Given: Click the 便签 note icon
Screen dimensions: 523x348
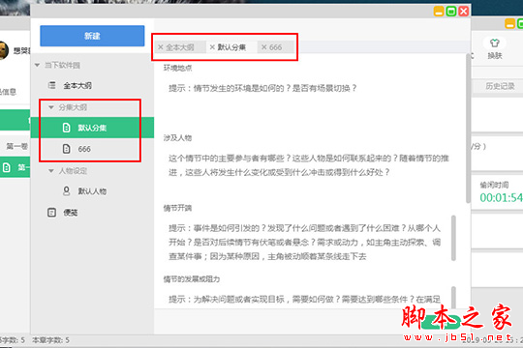Looking at the screenshot, I should click(51, 212).
